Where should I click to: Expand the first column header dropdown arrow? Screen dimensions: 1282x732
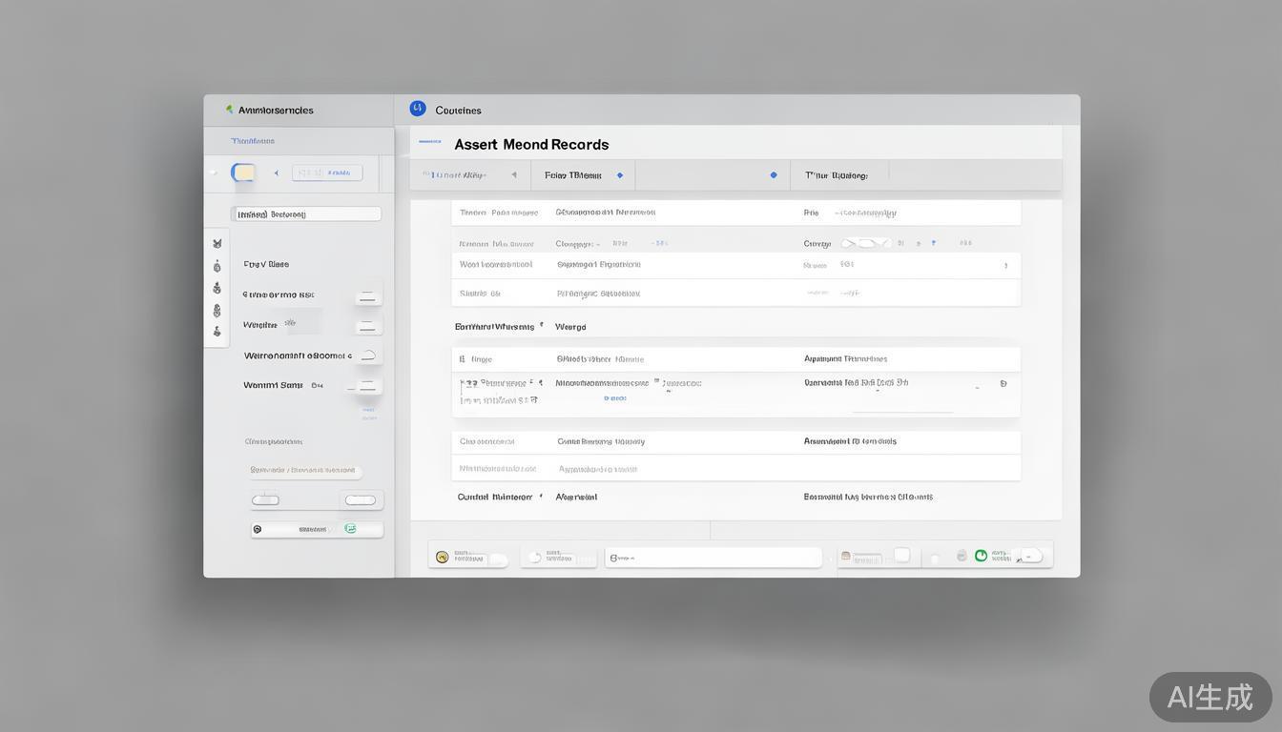(514, 175)
